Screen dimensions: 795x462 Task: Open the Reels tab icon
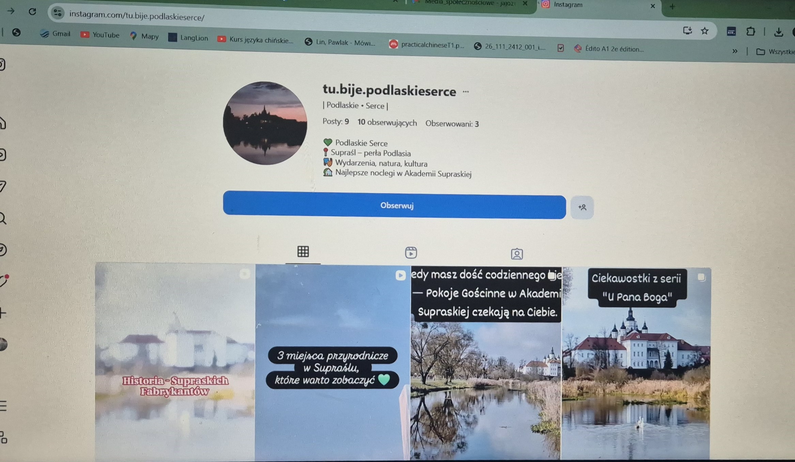pos(411,253)
